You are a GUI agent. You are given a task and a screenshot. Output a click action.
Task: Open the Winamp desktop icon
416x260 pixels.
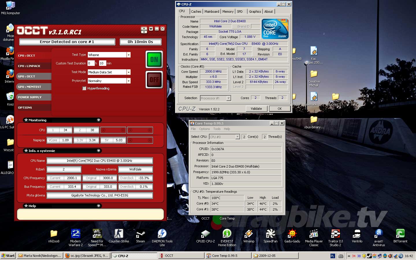(x=249, y=235)
